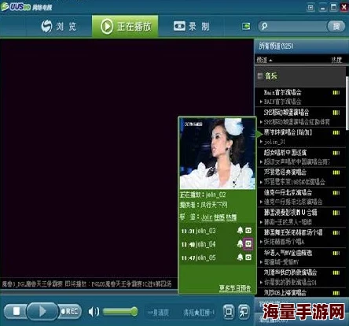Screen dimensions: 349x326
Task: Set a reminder bell for jolin_04
Action: point(240,244)
